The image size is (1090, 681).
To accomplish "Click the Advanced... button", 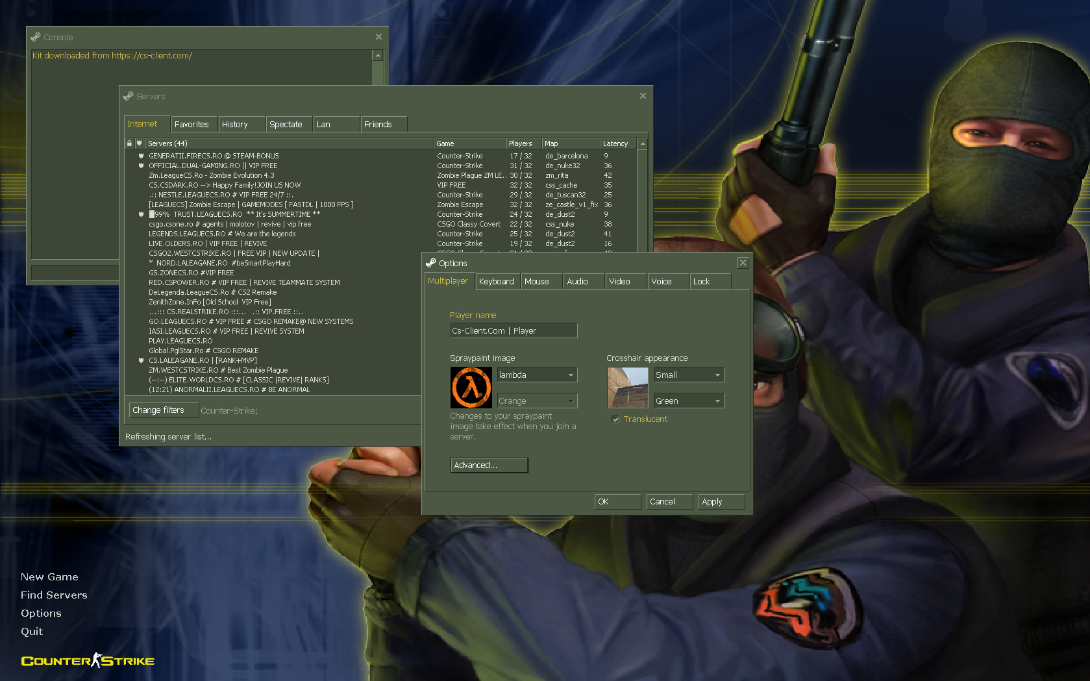I will point(489,465).
